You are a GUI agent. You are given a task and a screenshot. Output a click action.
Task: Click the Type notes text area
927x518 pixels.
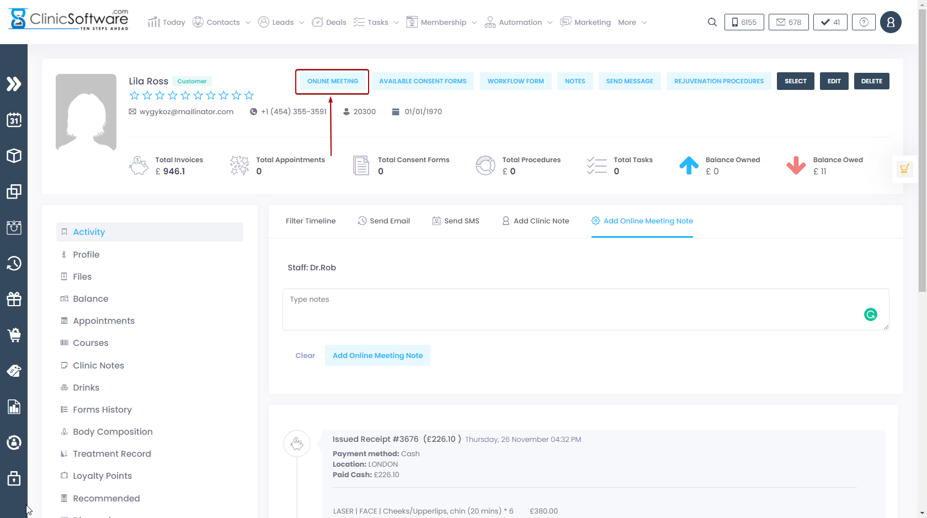click(x=574, y=309)
